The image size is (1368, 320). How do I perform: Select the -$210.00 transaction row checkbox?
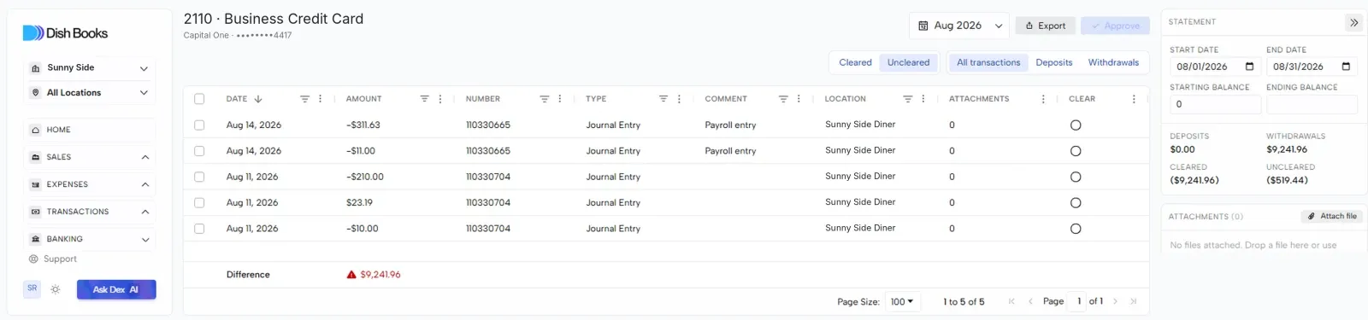click(x=199, y=177)
